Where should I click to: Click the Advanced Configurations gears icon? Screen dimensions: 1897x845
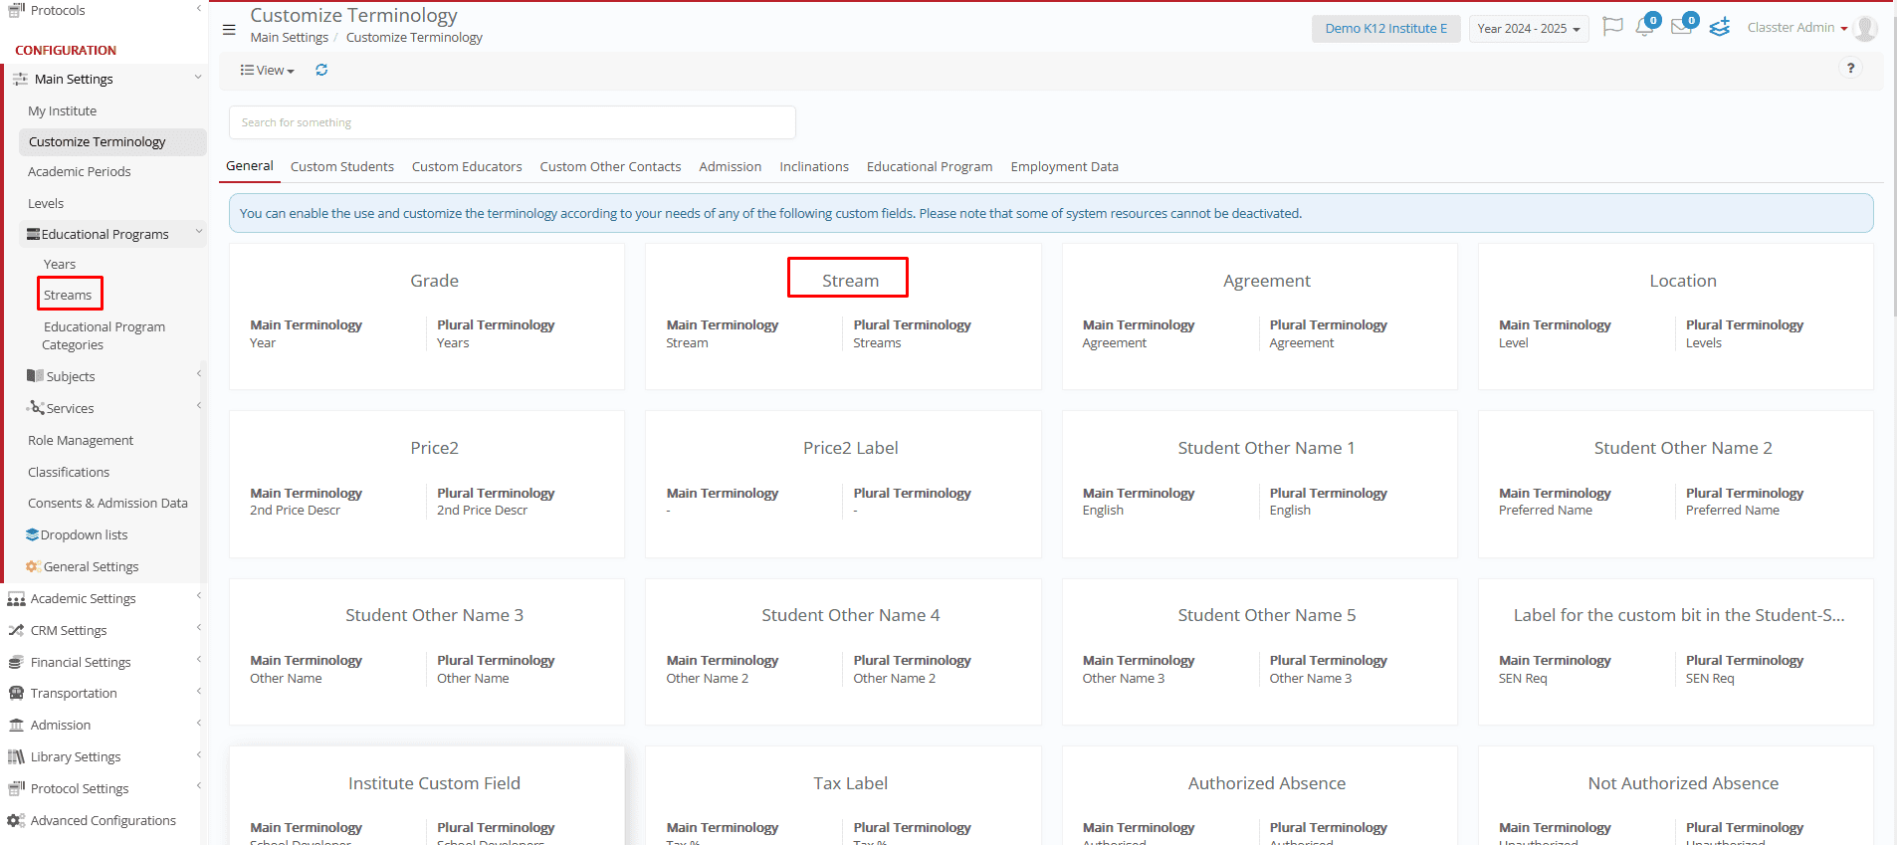point(16,820)
